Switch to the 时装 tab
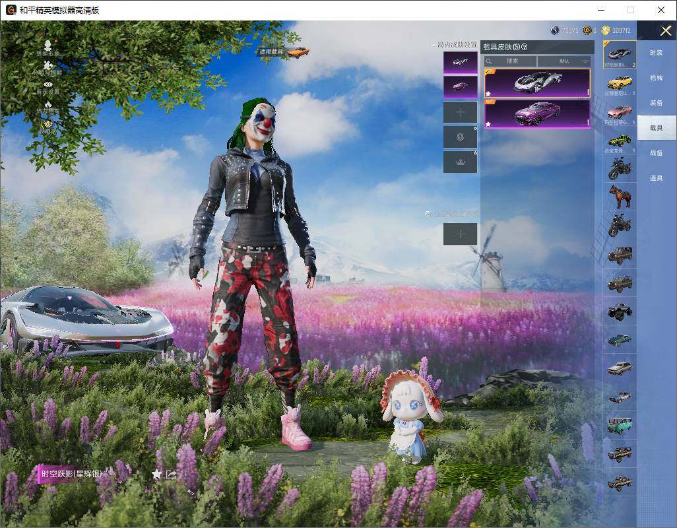677x528 pixels. pos(657,53)
